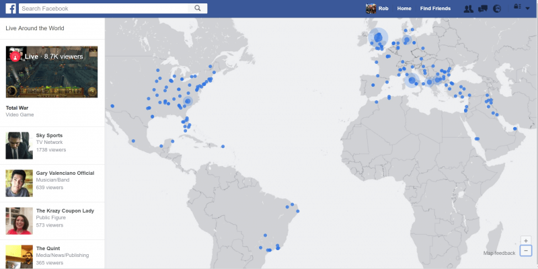
Task: Click the live dot in UAE
Action: tap(514, 129)
